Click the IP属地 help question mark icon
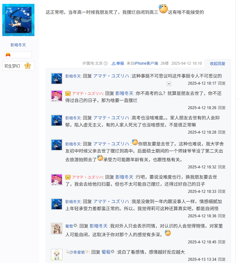Image resolution: width=239 pixels, height=263 pixels. click(x=106, y=63)
